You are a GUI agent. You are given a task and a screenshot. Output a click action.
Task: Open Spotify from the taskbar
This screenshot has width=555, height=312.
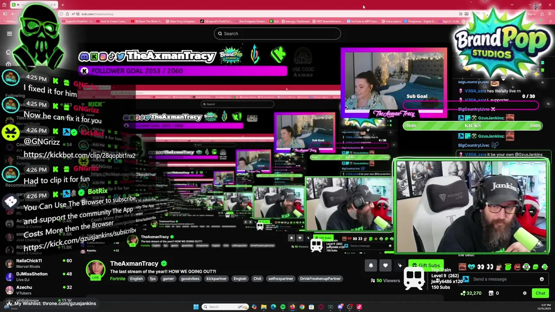[283, 307]
